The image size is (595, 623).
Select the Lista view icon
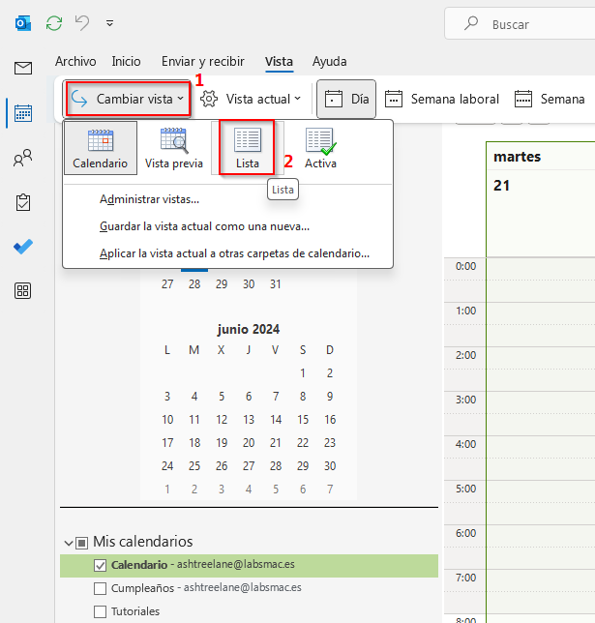click(x=248, y=147)
